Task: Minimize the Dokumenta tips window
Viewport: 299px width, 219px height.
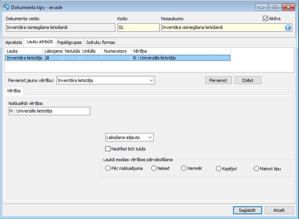Action: 261,7
